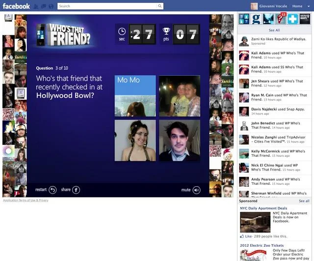Toggle the mute speaker icon
Image resolution: width=314 pixels, height=261 pixels.
click(x=196, y=190)
